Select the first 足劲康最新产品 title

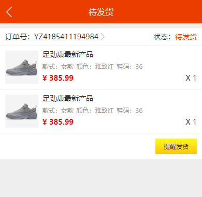click(68, 54)
